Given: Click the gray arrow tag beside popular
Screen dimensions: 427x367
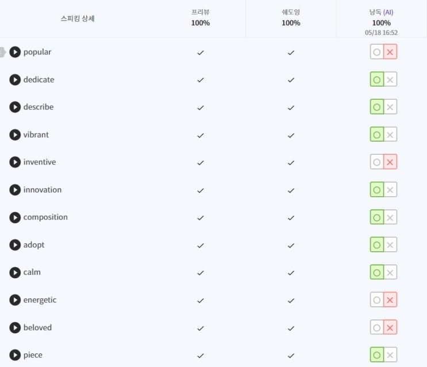Looking at the screenshot, I should [x=3, y=52].
